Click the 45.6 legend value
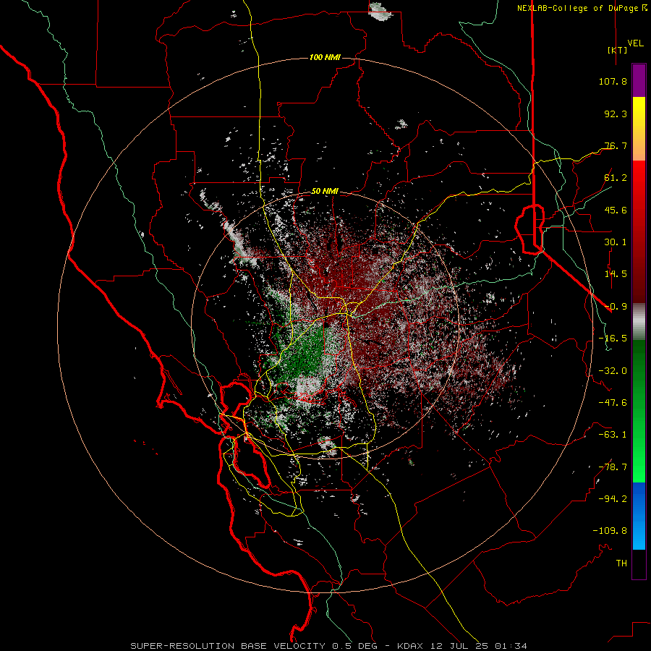The height and width of the screenshot is (651, 651). 616,210
